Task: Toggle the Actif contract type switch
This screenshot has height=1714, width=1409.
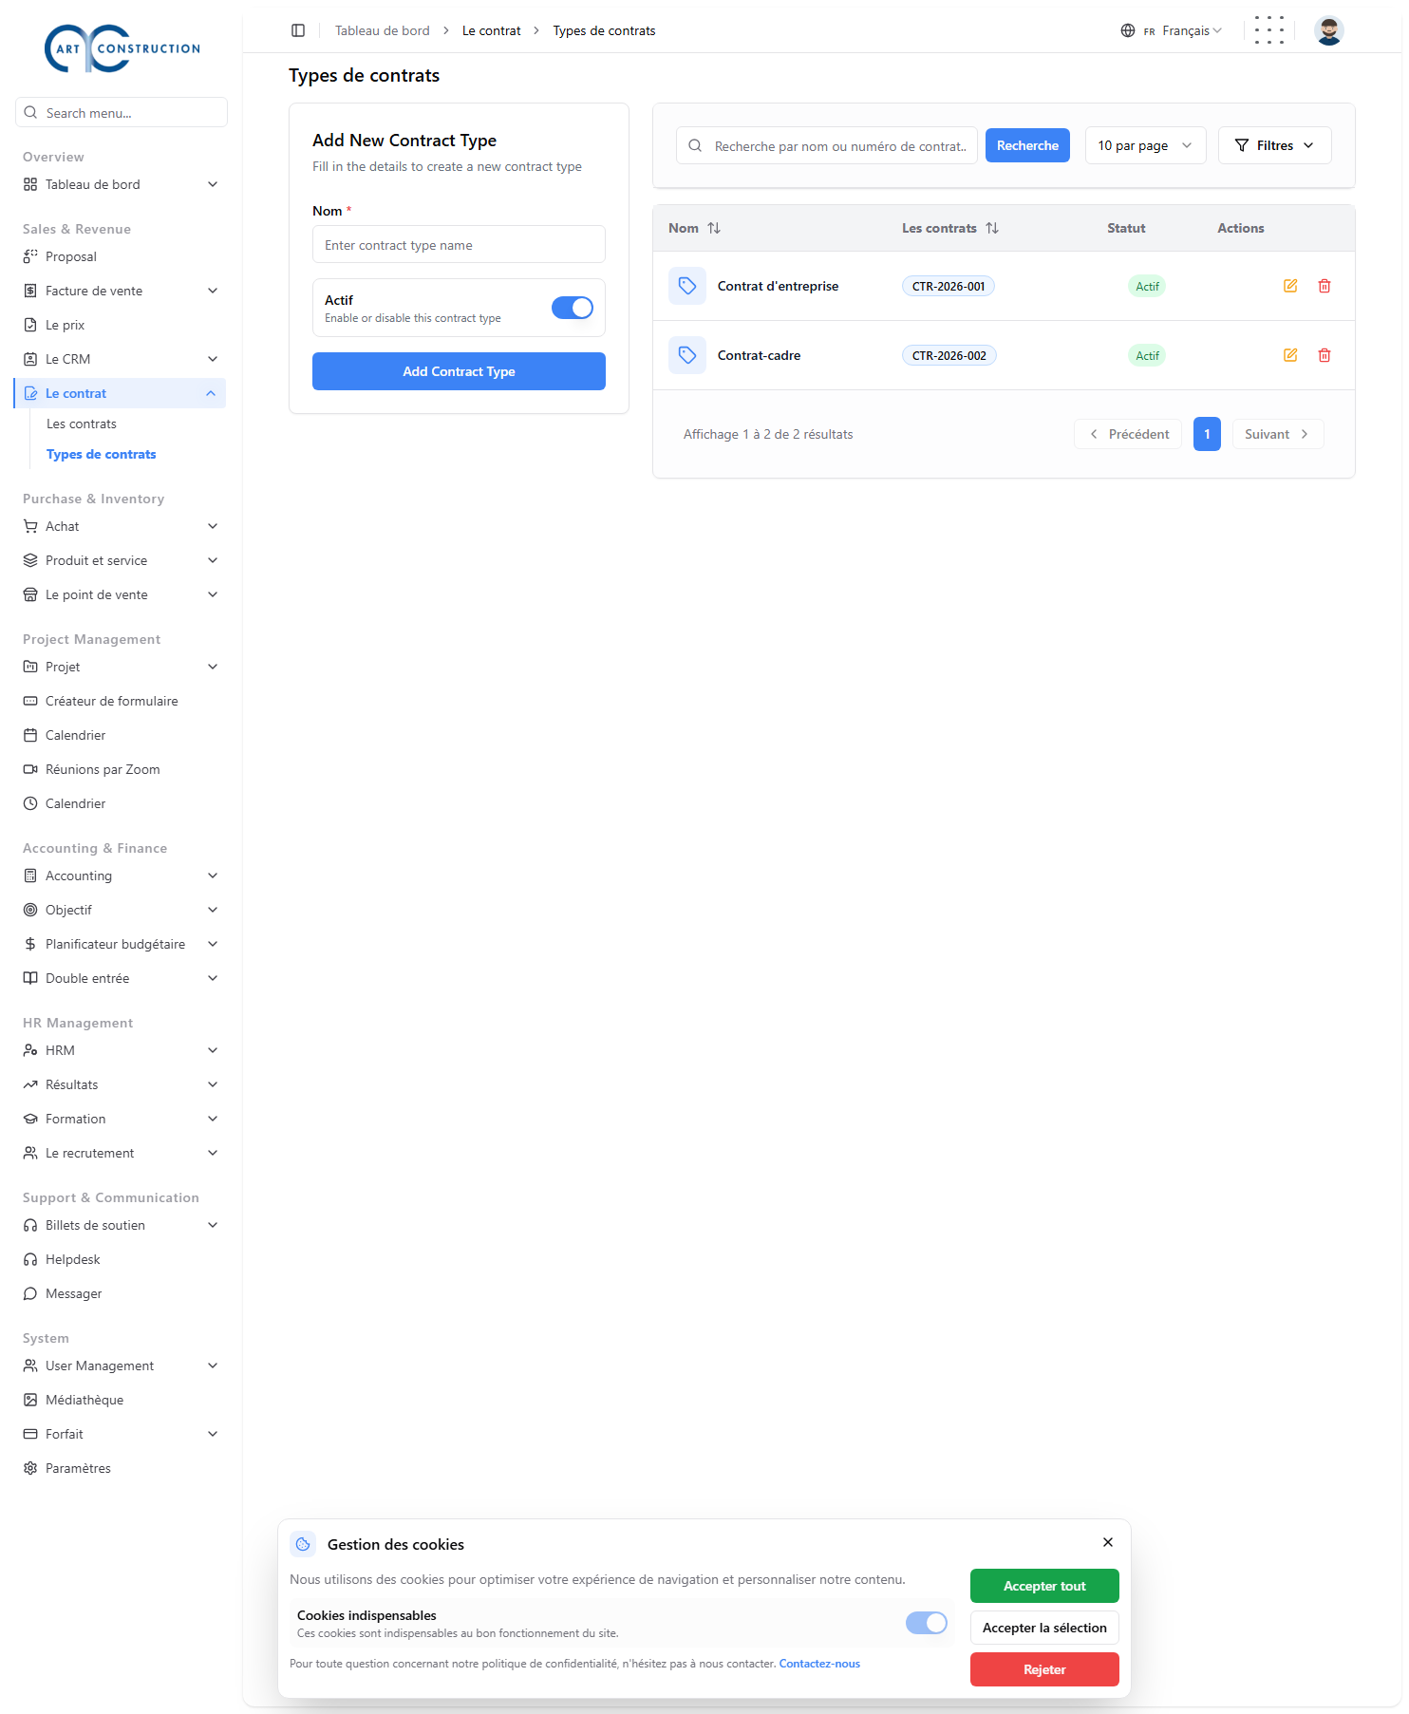Action: 573,308
